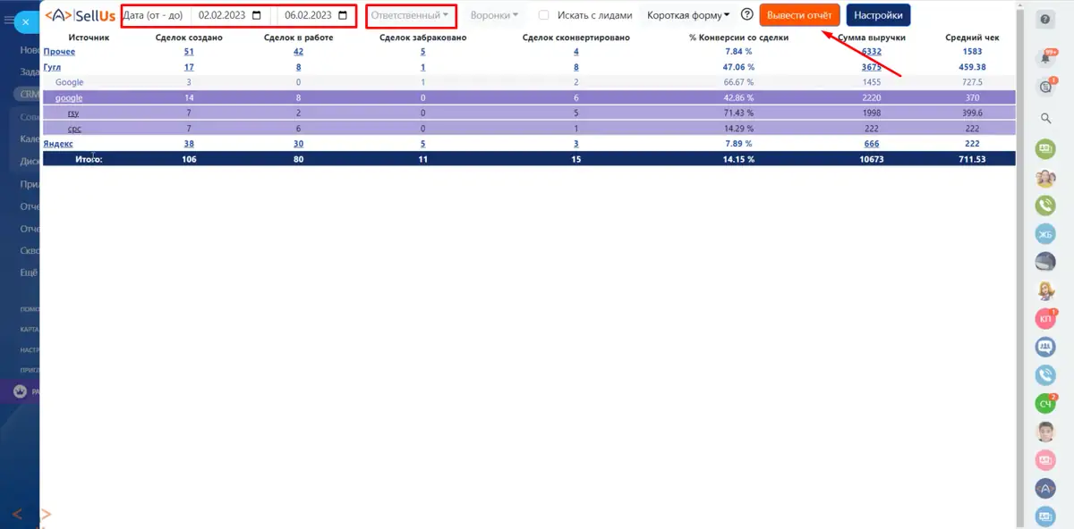Viewport: 1074px width, 529px height.
Task: Expand the Яндекс source row
Action: click(58, 143)
